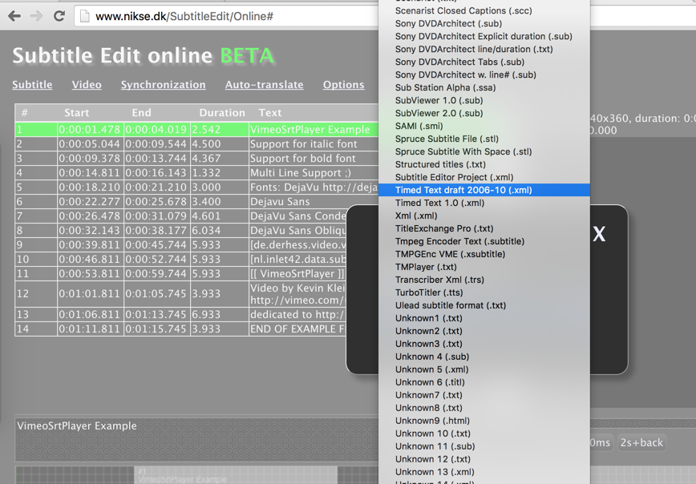Select Sony DVDArchitect Explicit duration (.sub)
Viewport: 696px width, 484px height.
pyautogui.click(x=484, y=36)
